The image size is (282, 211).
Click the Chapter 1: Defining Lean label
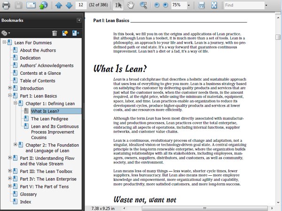pos(50,103)
